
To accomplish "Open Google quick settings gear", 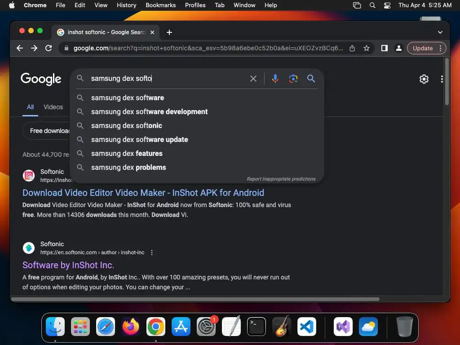I will pyautogui.click(x=424, y=79).
